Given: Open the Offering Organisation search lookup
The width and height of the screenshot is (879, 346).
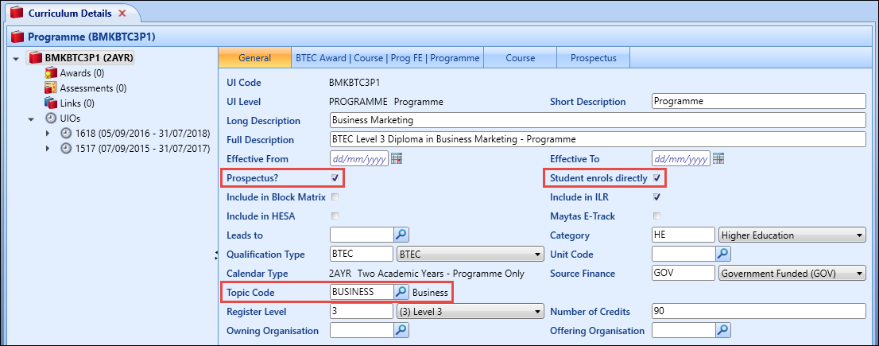Looking at the screenshot, I should tap(724, 330).
